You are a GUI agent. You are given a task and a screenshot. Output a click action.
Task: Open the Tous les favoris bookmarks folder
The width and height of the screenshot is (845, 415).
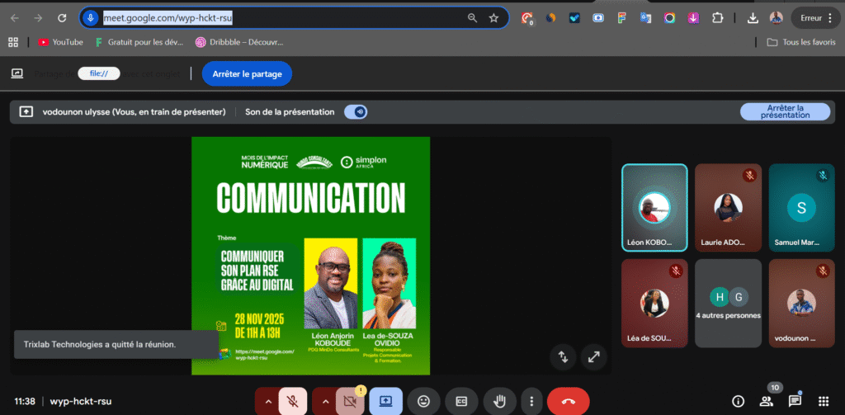click(801, 42)
